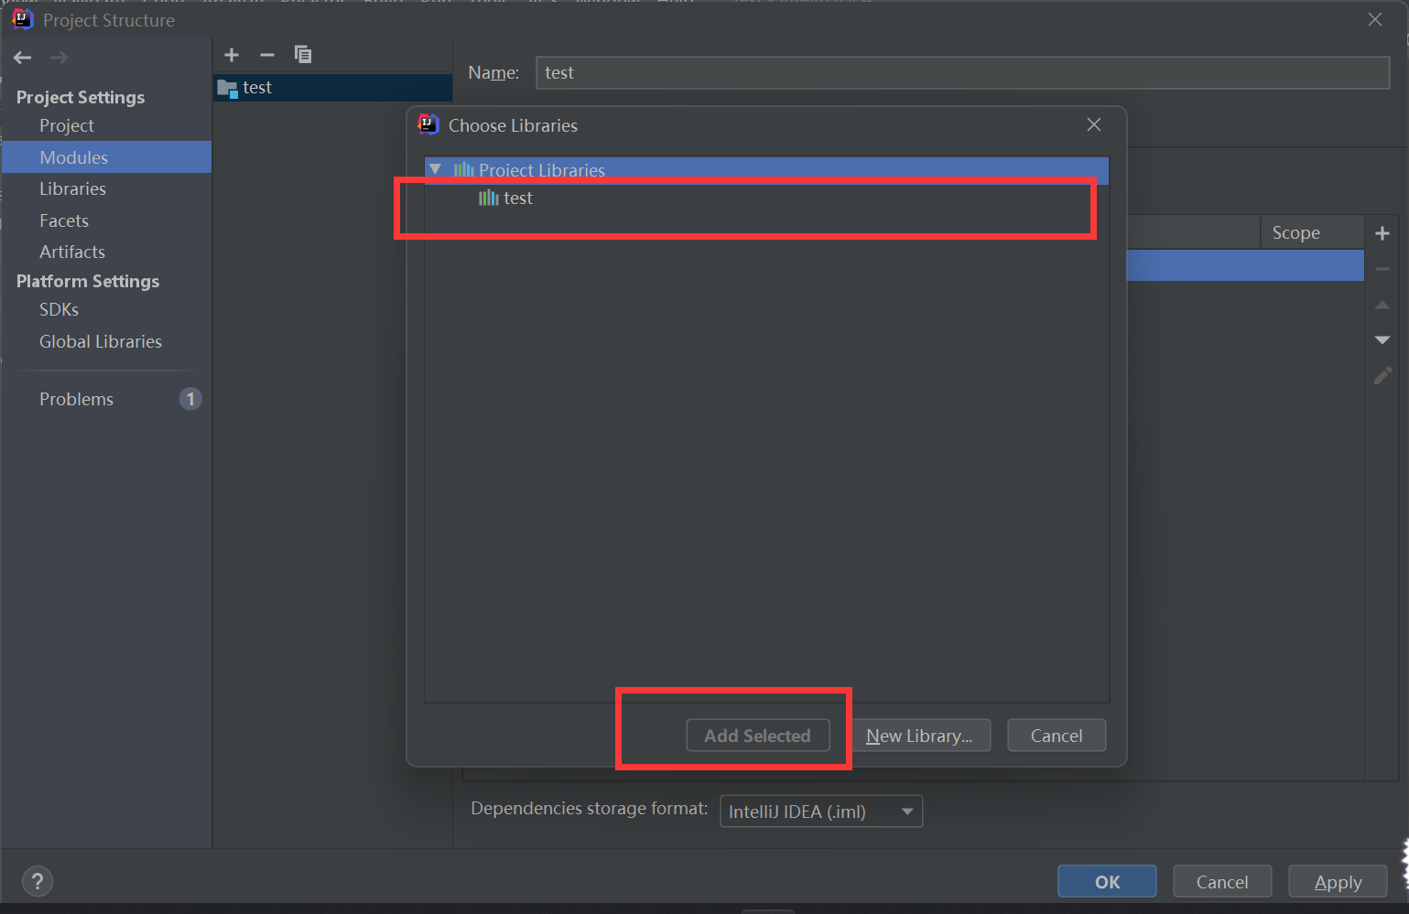Image resolution: width=1409 pixels, height=914 pixels.
Task: Open Dependencies storage format dropdown
Action: (x=821, y=812)
